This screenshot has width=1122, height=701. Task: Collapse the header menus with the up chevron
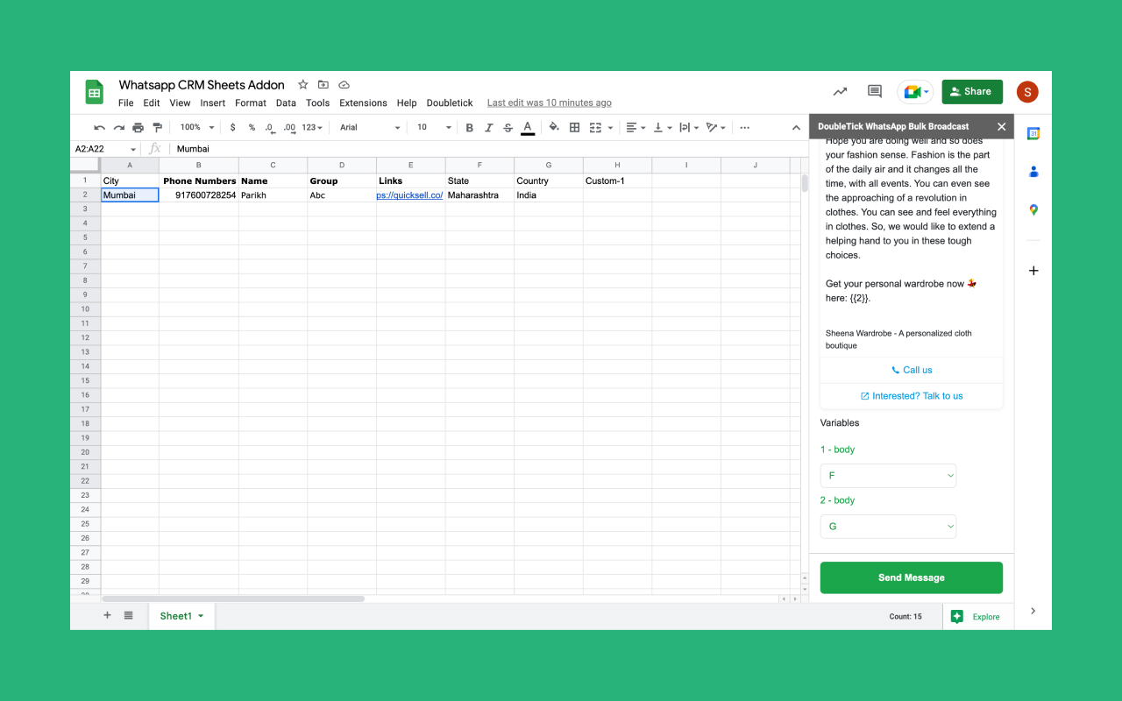796,128
